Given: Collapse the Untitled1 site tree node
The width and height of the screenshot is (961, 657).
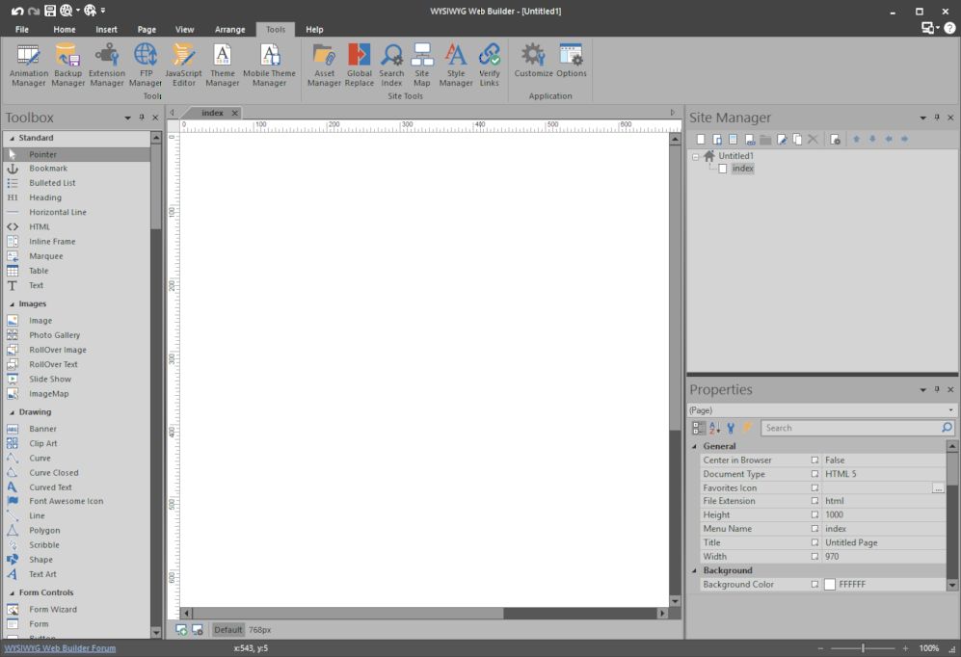Looking at the screenshot, I should 696,155.
